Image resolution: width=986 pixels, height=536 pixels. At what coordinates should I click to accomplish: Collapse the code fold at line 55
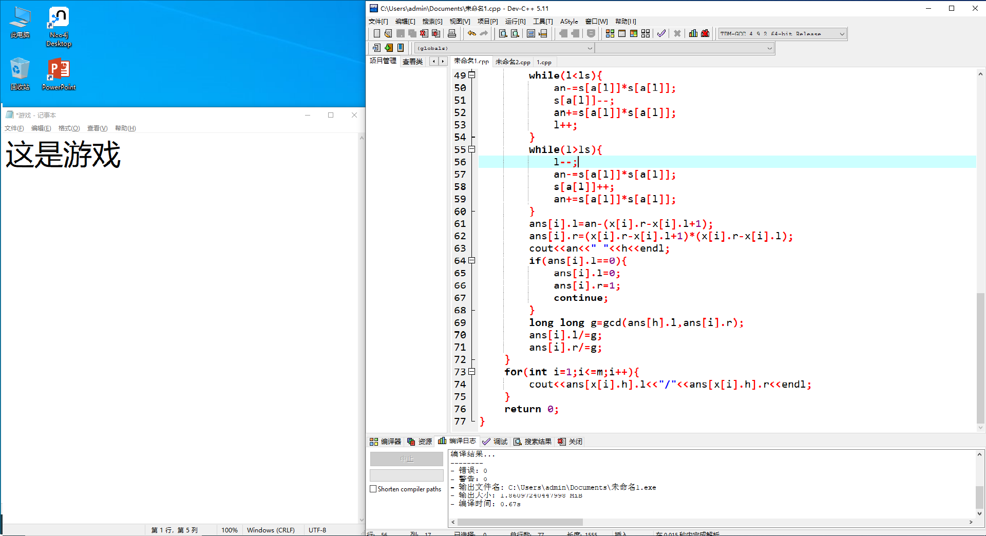pos(472,149)
